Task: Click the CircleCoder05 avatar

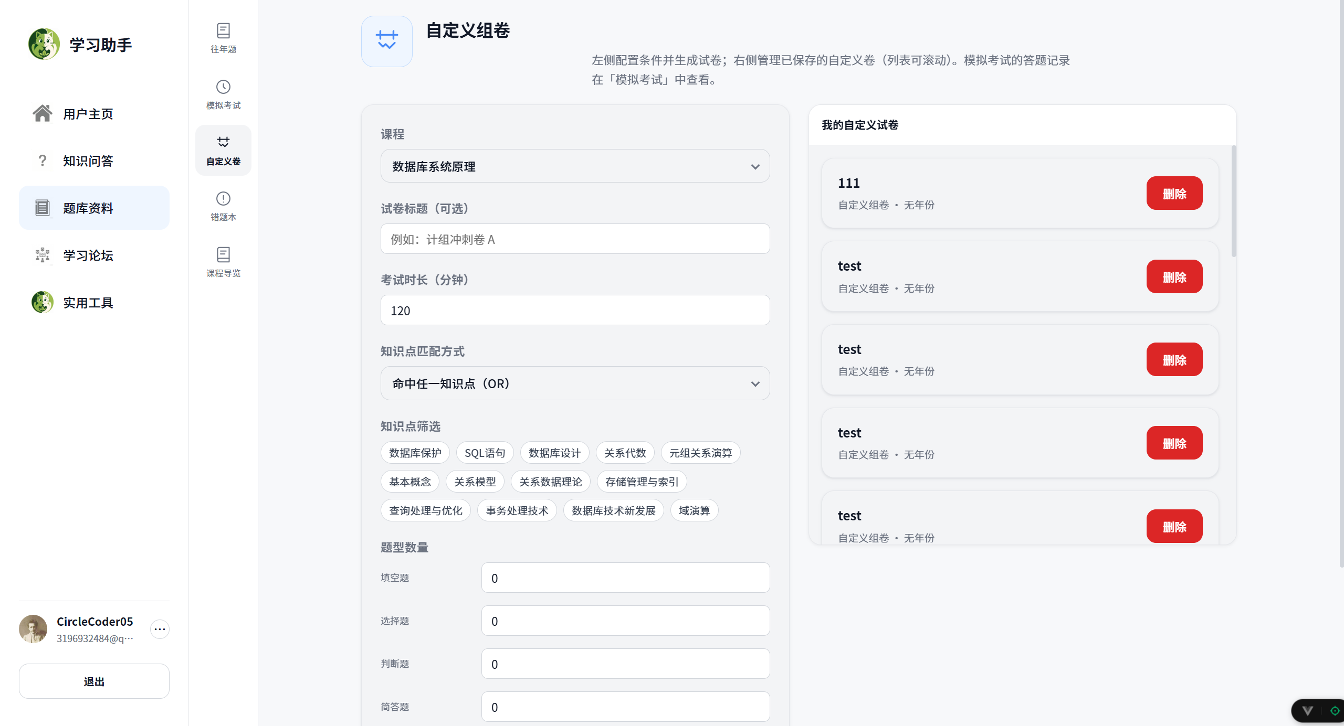Action: 33,629
